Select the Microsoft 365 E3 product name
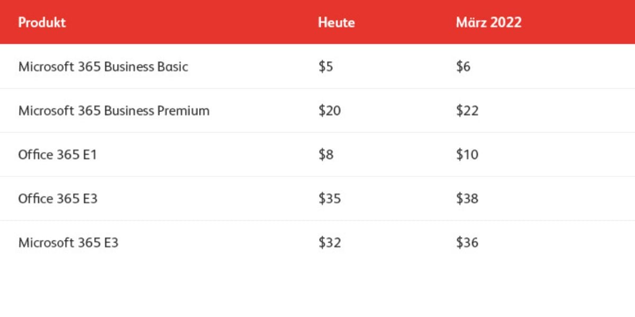The image size is (635, 317). pos(68,243)
